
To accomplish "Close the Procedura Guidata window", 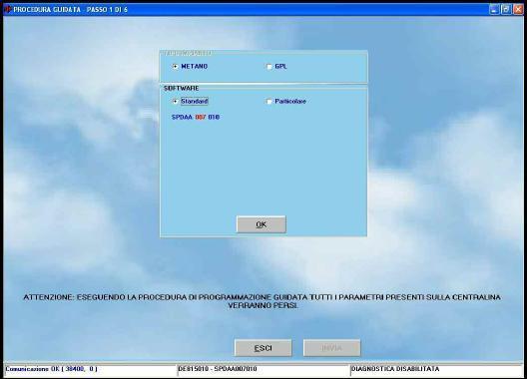I will point(518,9).
